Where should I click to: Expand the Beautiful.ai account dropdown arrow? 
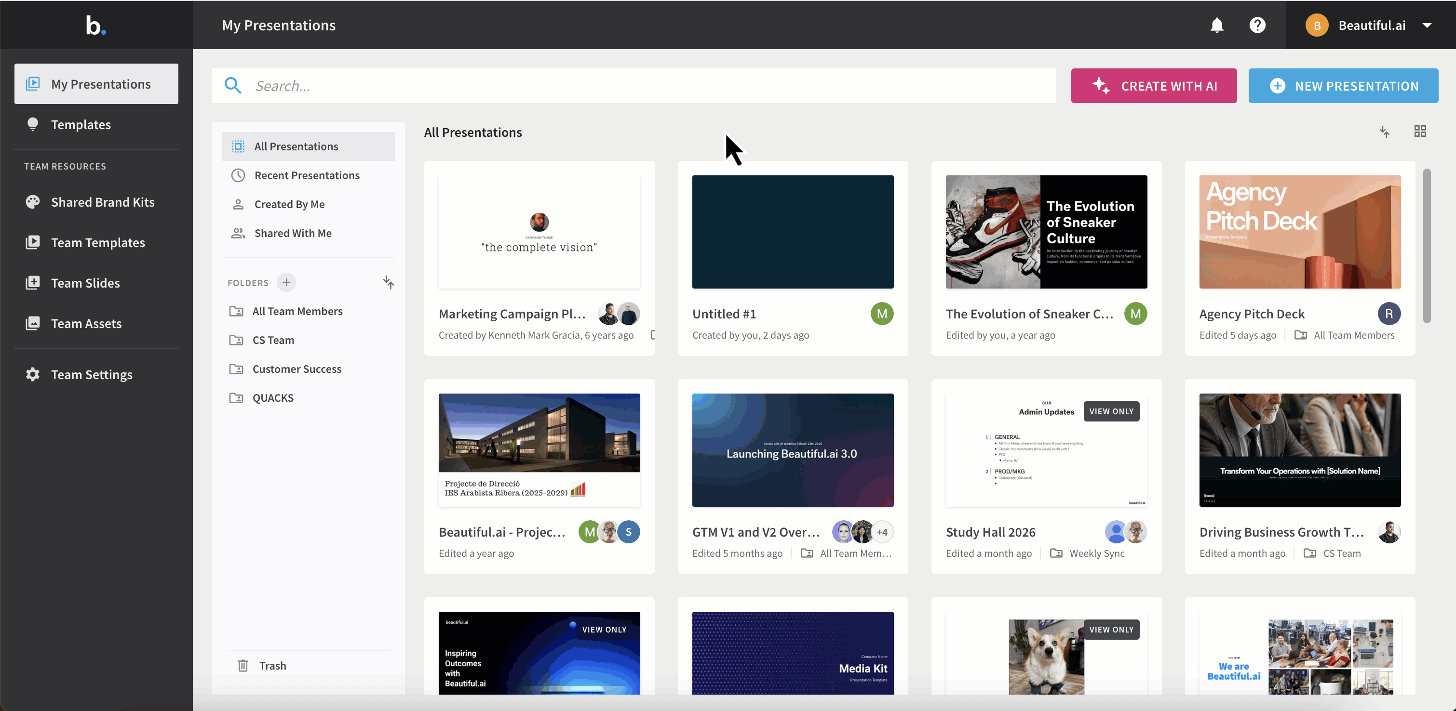pos(1427,26)
